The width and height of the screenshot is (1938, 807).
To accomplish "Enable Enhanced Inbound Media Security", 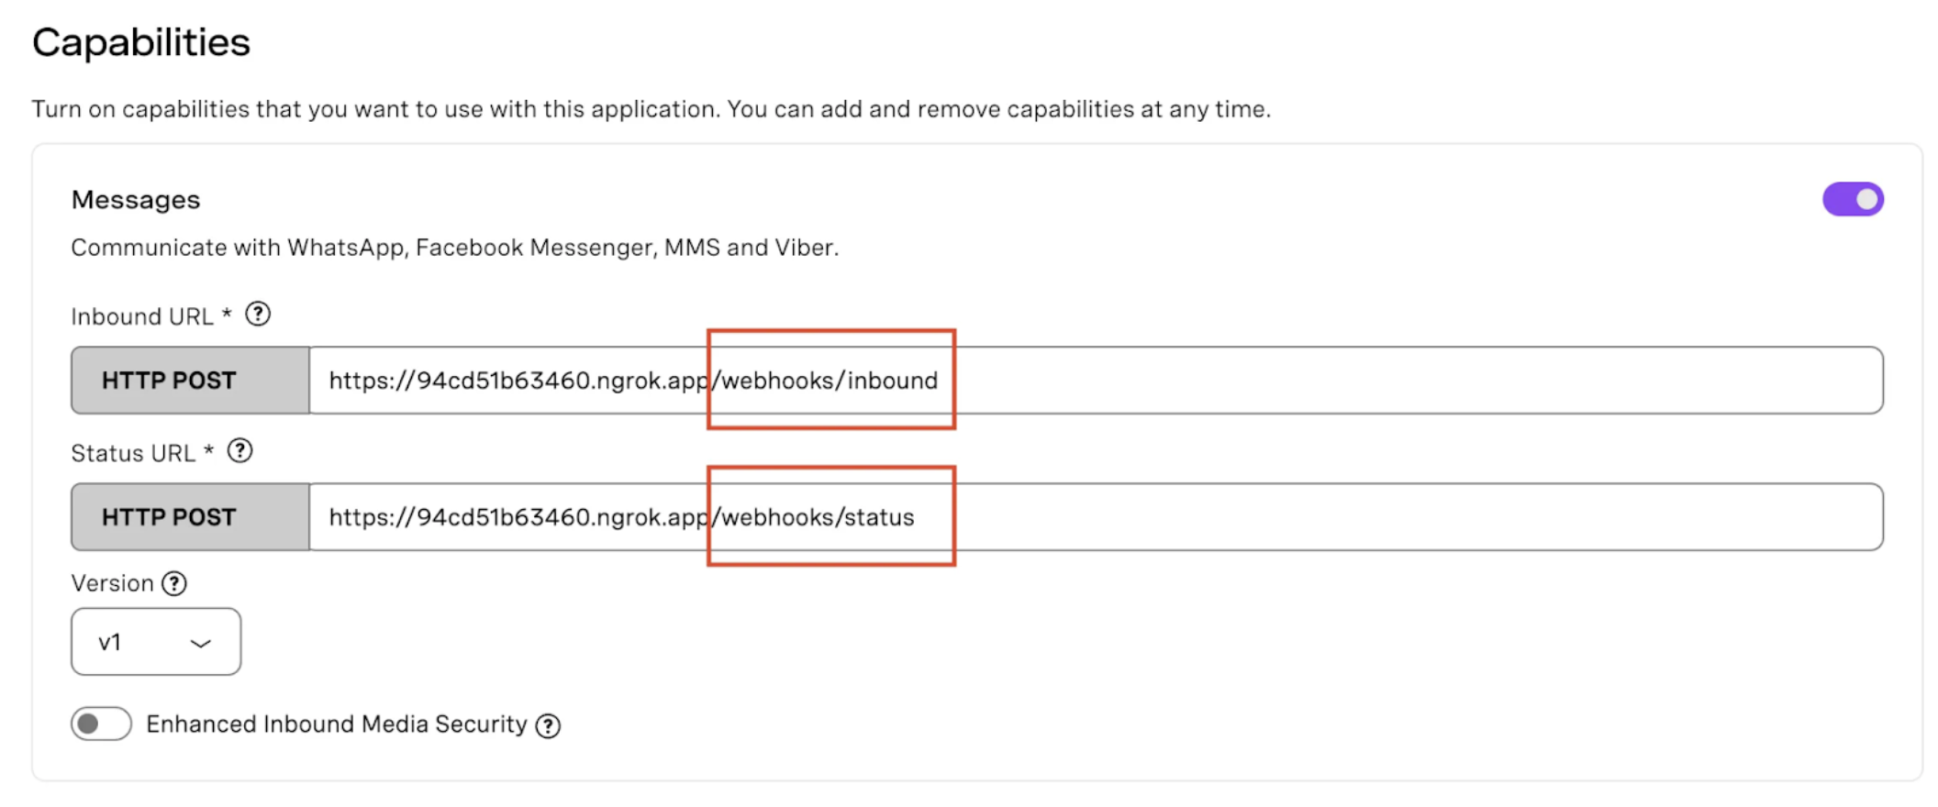I will [99, 724].
